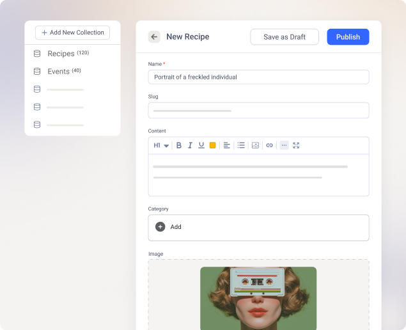Click the plus icon to add category

[x=160, y=226]
